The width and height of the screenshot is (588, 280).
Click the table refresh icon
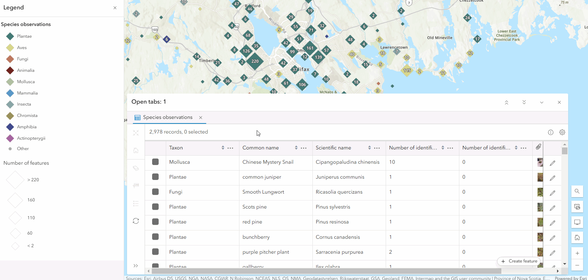(136, 221)
